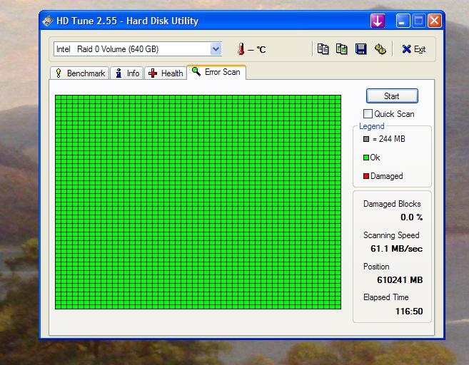
Task: Click the Intel Raid 0 Volume combo box
Action: click(x=138, y=49)
